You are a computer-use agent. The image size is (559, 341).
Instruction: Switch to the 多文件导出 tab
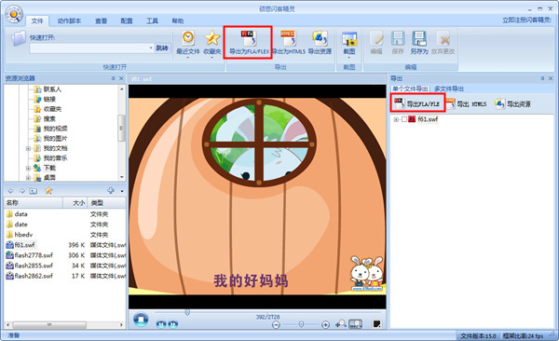click(449, 89)
